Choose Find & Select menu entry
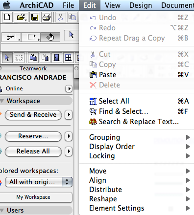Screen dimensions: 194x215 [137, 111]
